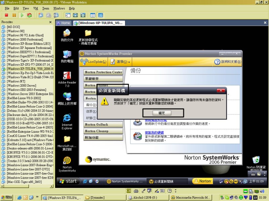Image resolution: width=269 pixels, height=201 pixels.
Task: Close the Favorites sidebar panel
Action: coord(50,22)
